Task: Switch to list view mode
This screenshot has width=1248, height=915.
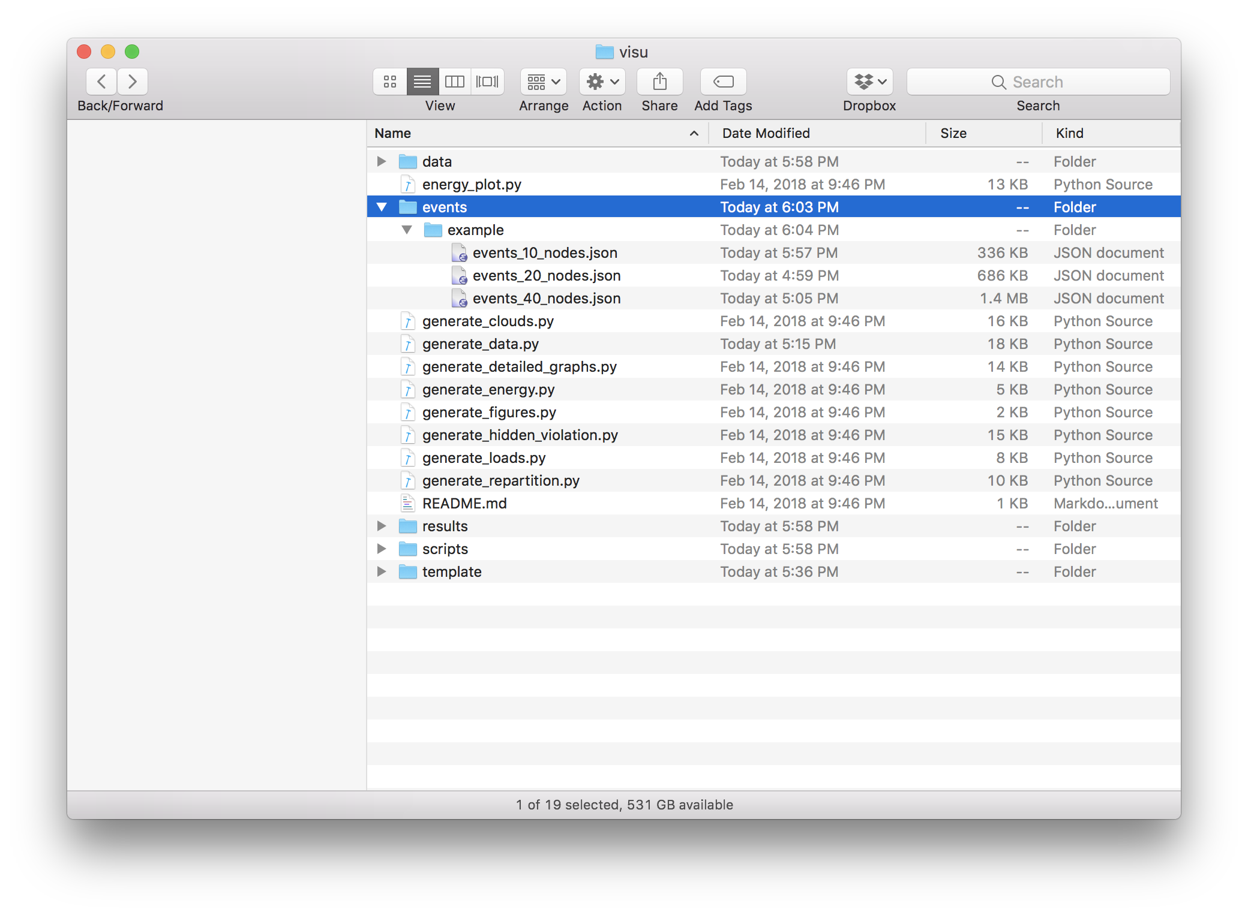Action: [x=422, y=82]
